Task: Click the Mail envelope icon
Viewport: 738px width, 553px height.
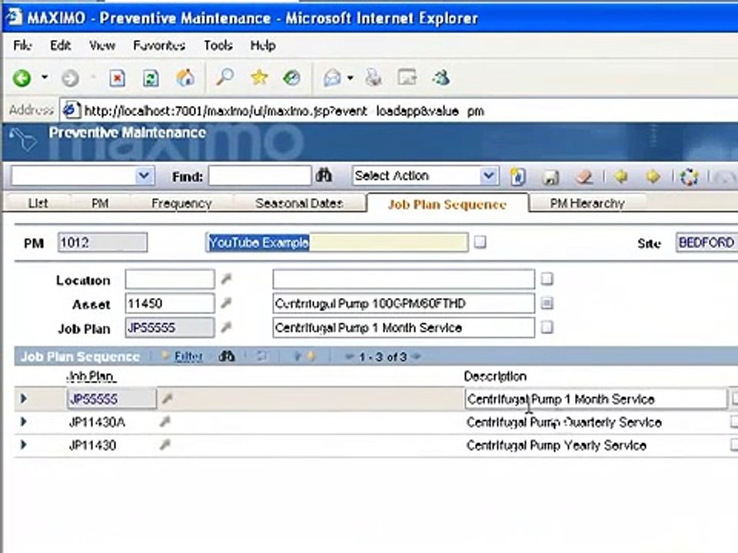Action: (332, 78)
